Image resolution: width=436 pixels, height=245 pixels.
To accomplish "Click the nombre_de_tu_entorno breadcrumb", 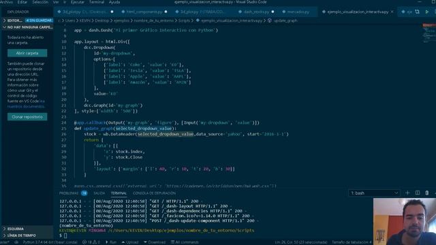I will click(x=154, y=20).
